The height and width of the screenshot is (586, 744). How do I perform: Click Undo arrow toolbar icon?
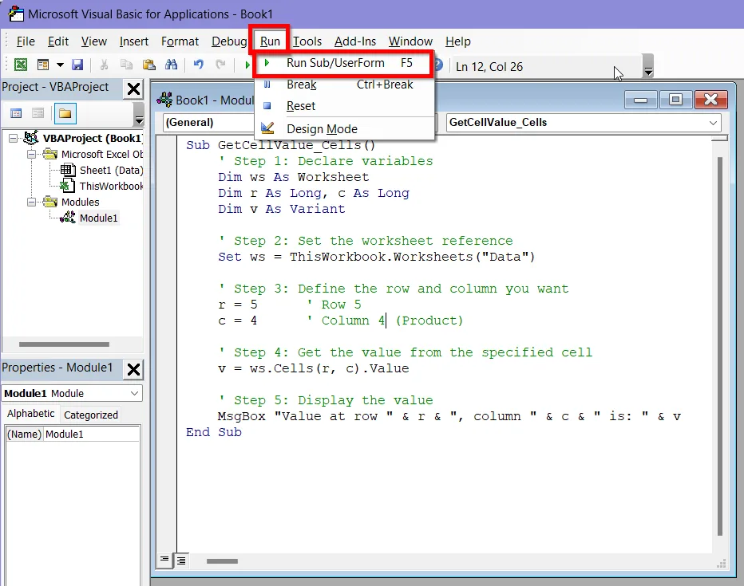pyautogui.click(x=198, y=65)
